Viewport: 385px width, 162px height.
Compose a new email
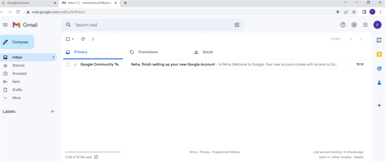point(17,42)
